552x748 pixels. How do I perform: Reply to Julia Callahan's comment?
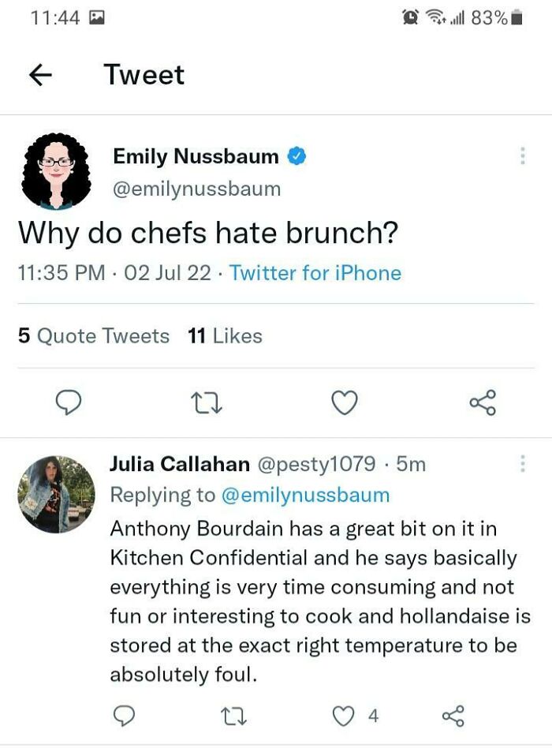point(122,717)
